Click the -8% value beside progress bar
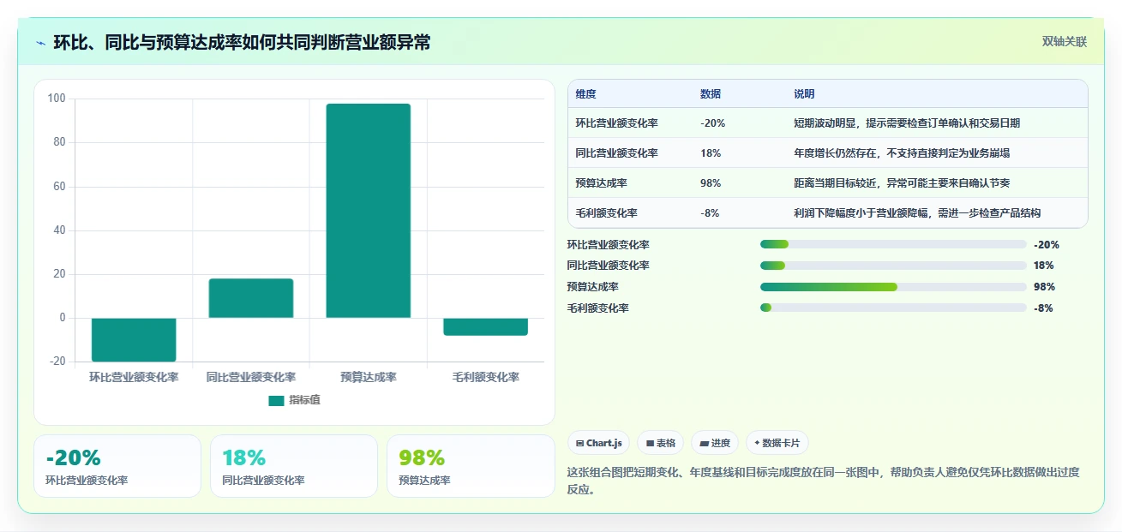 click(x=1043, y=308)
